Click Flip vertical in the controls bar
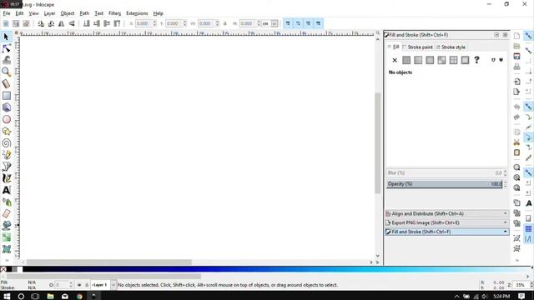 click(x=72, y=23)
